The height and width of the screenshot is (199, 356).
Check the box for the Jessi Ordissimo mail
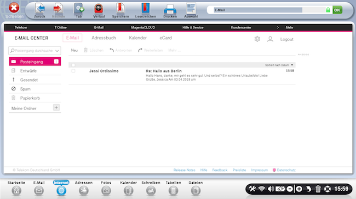point(73,71)
